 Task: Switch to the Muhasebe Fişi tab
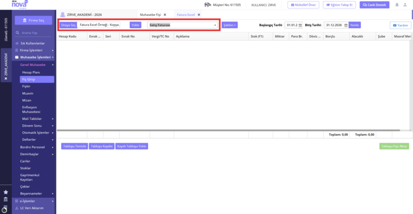pos(150,15)
